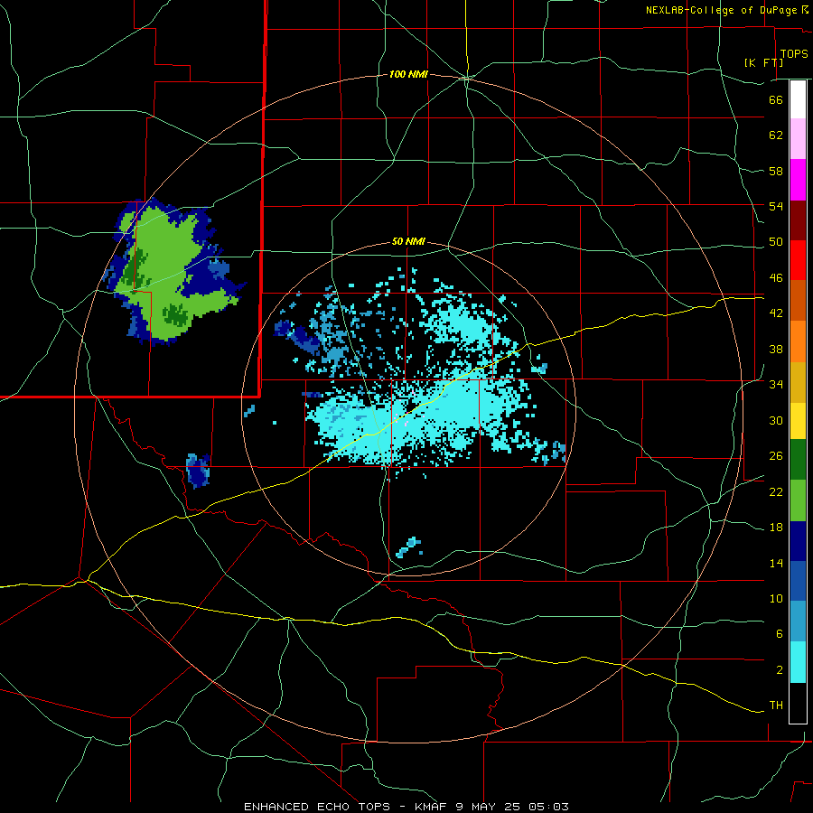Click the ENHANCED ECHO TOPS caption
This screenshot has width=813, height=813.
(x=317, y=807)
